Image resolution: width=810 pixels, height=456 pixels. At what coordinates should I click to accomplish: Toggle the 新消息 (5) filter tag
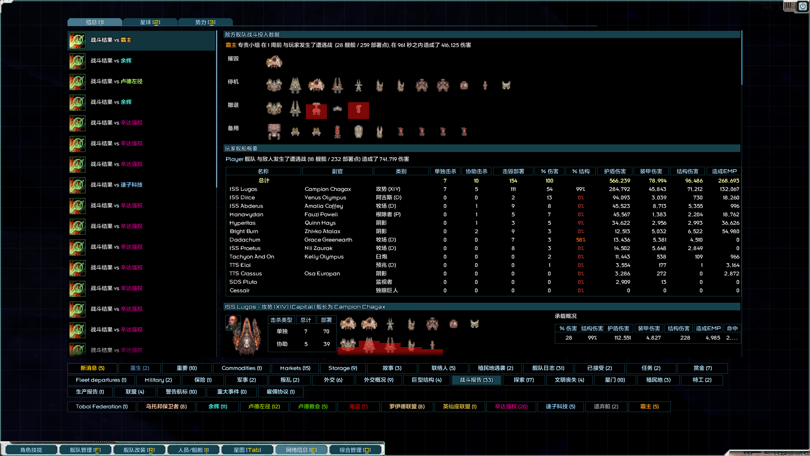coord(92,368)
